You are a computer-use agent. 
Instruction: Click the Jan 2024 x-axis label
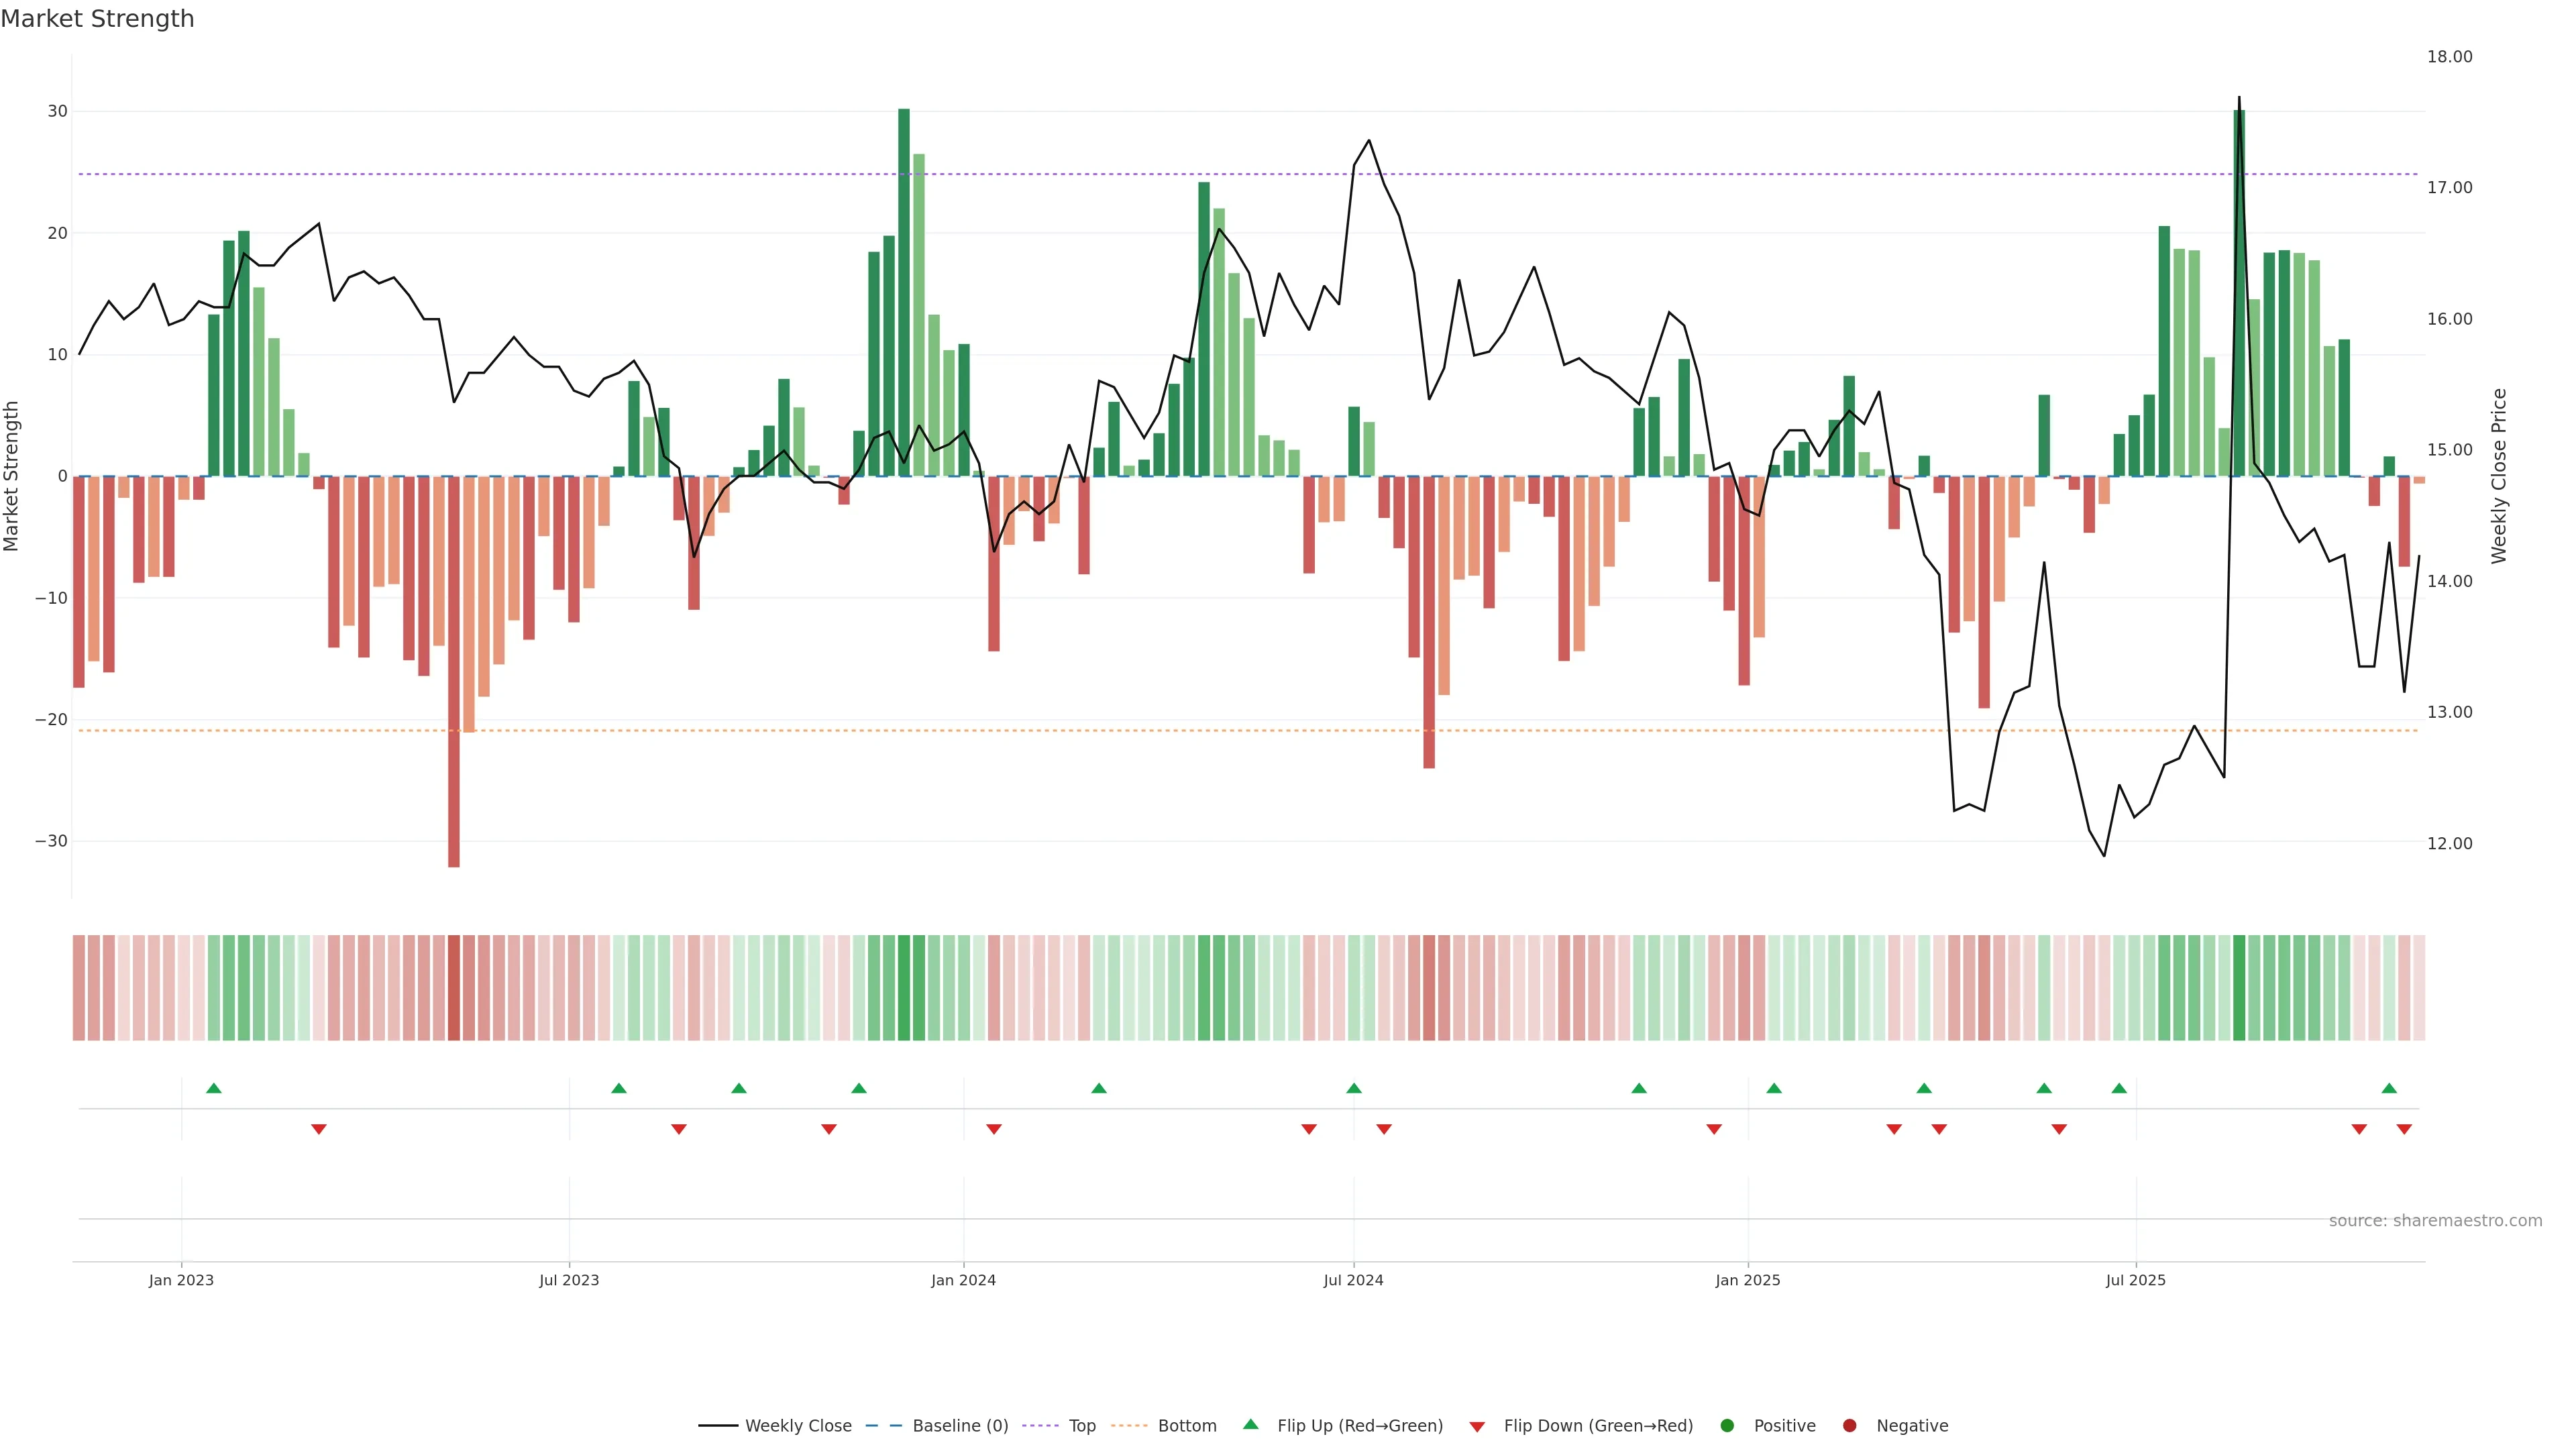963,1280
